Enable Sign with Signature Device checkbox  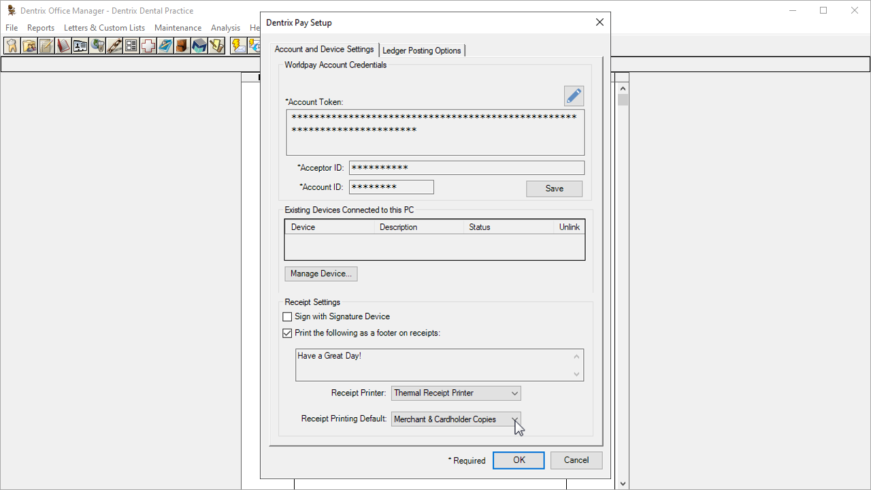pyautogui.click(x=287, y=316)
